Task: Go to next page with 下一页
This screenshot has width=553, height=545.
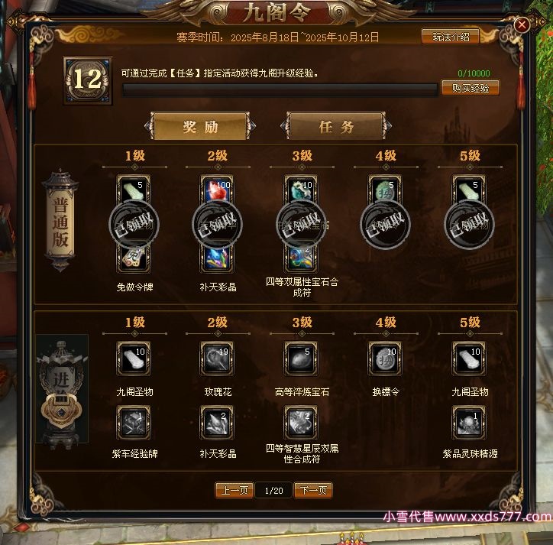Action: coord(313,490)
